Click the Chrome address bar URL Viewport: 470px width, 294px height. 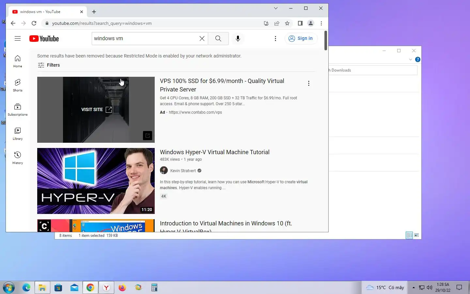point(102,23)
